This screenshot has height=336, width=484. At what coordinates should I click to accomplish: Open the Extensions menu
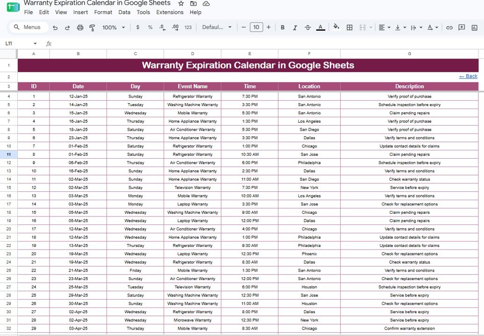click(x=170, y=12)
